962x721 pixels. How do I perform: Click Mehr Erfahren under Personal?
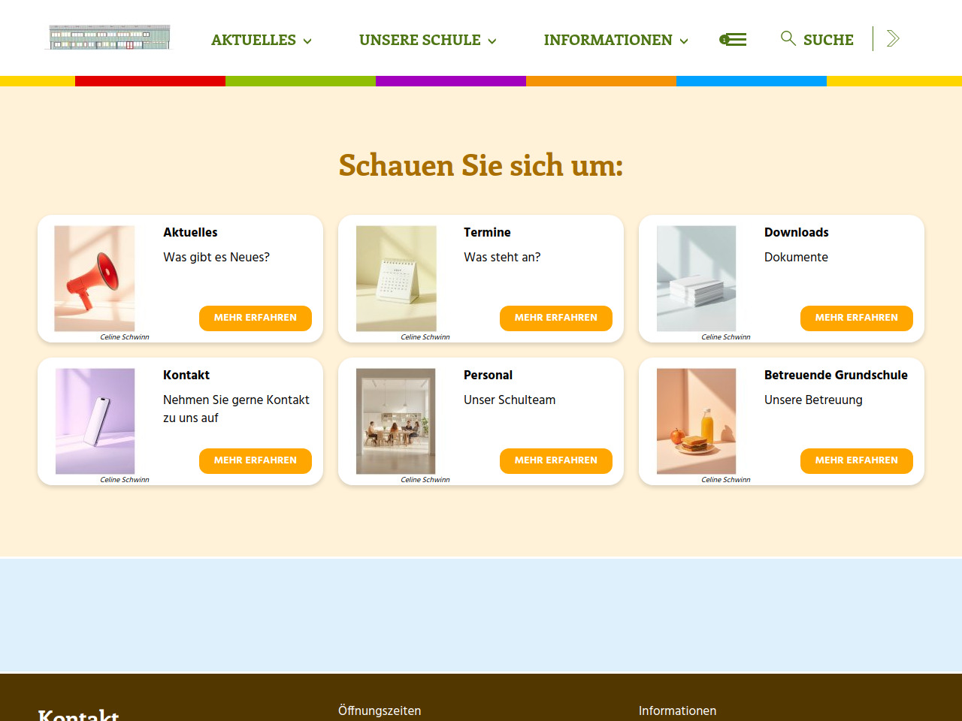(555, 460)
